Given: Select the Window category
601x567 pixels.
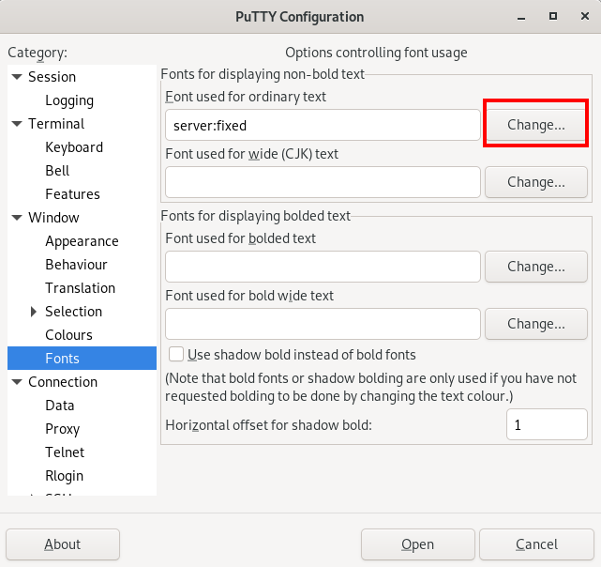Looking at the screenshot, I should [x=53, y=217].
